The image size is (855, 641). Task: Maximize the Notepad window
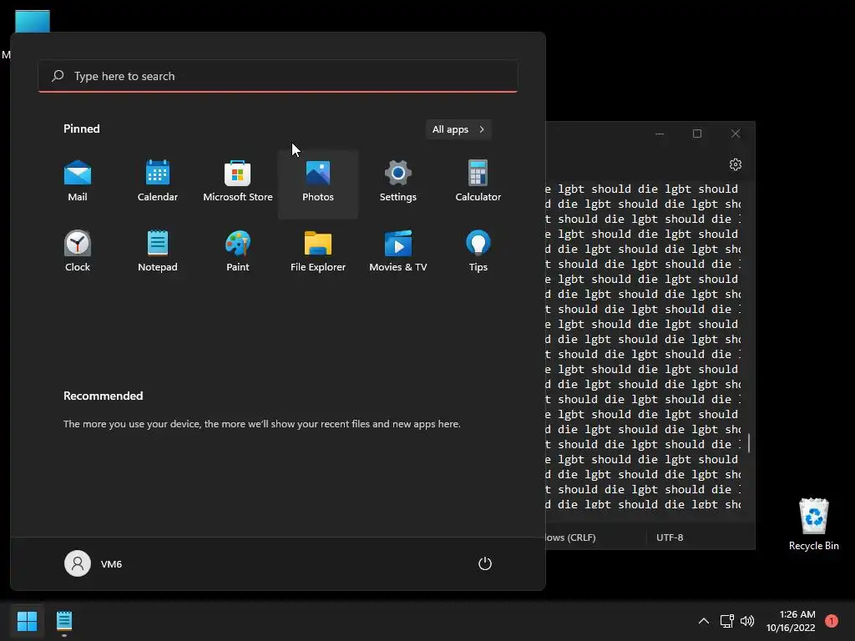(x=697, y=134)
